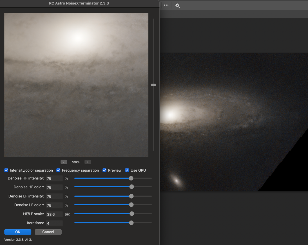308x245 pixels.
Task: Click the three-dots more options icon
Action: click(x=166, y=5)
